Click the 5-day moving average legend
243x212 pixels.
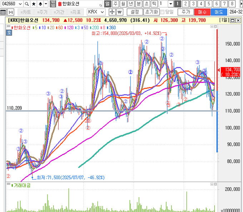click(x=35, y=28)
